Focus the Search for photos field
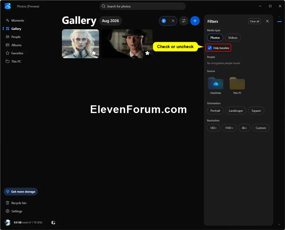This screenshot has width=285, height=230. click(142, 6)
